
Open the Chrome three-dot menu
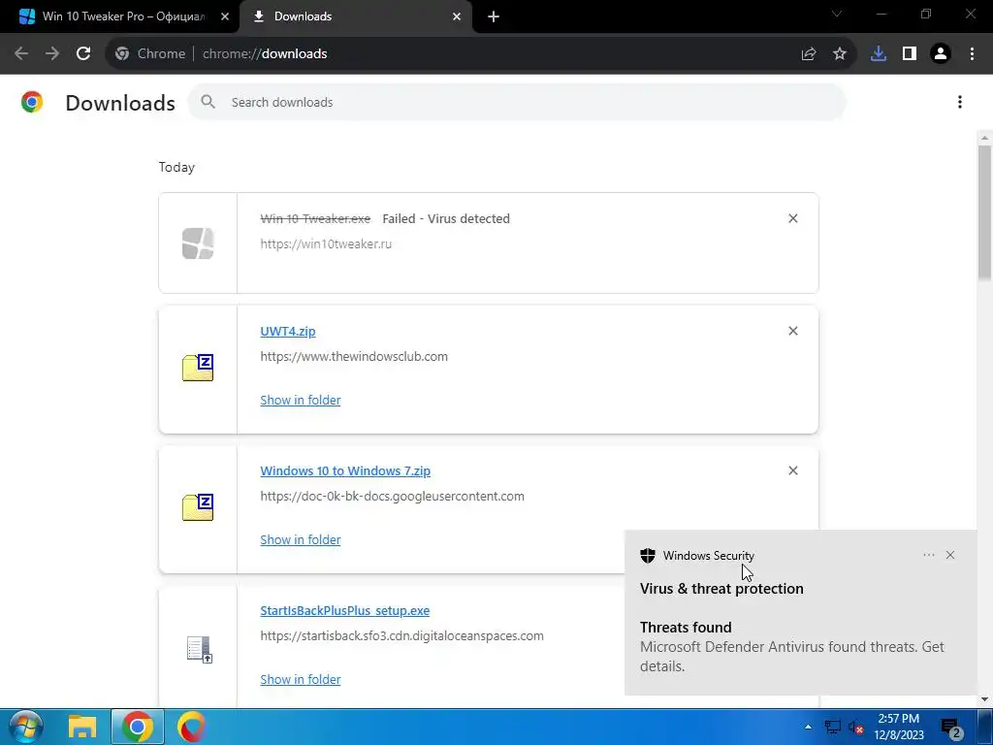pyautogui.click(x=972, y=53)
